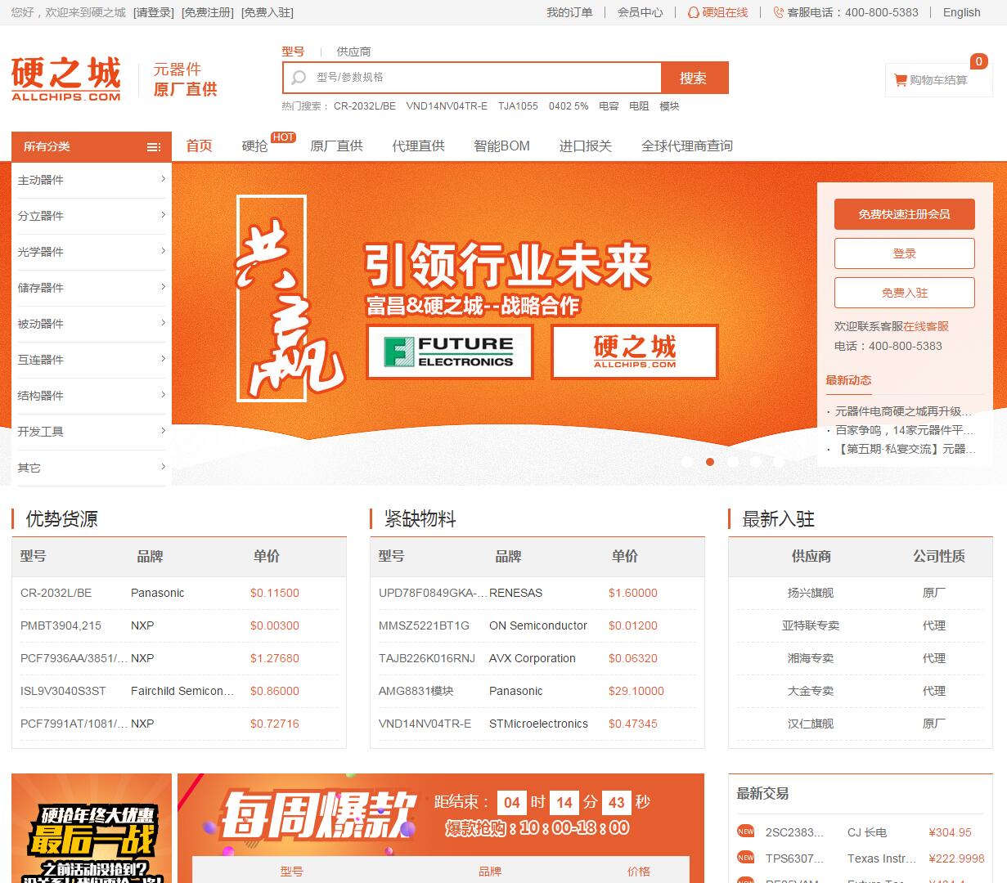Image resolution: width=1007 pixels, height=883 pixels.
Task: Open news item 百家争鸣，14家元器件平
Action: pos(904,430)
